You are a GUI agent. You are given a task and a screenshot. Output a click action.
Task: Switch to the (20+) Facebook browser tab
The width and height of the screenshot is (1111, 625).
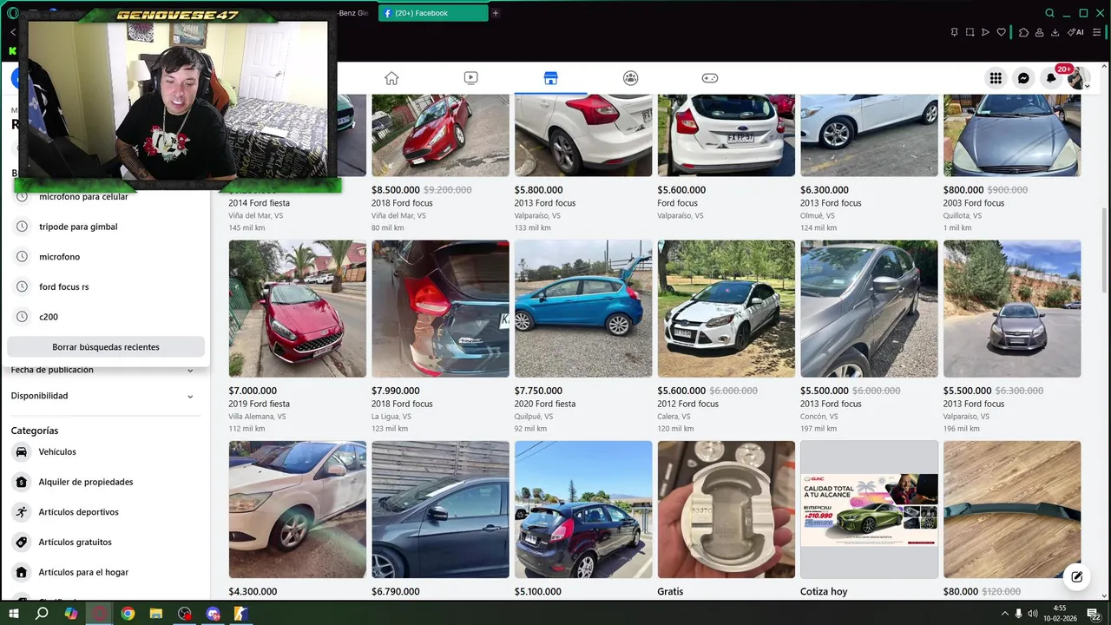point(431,13)
